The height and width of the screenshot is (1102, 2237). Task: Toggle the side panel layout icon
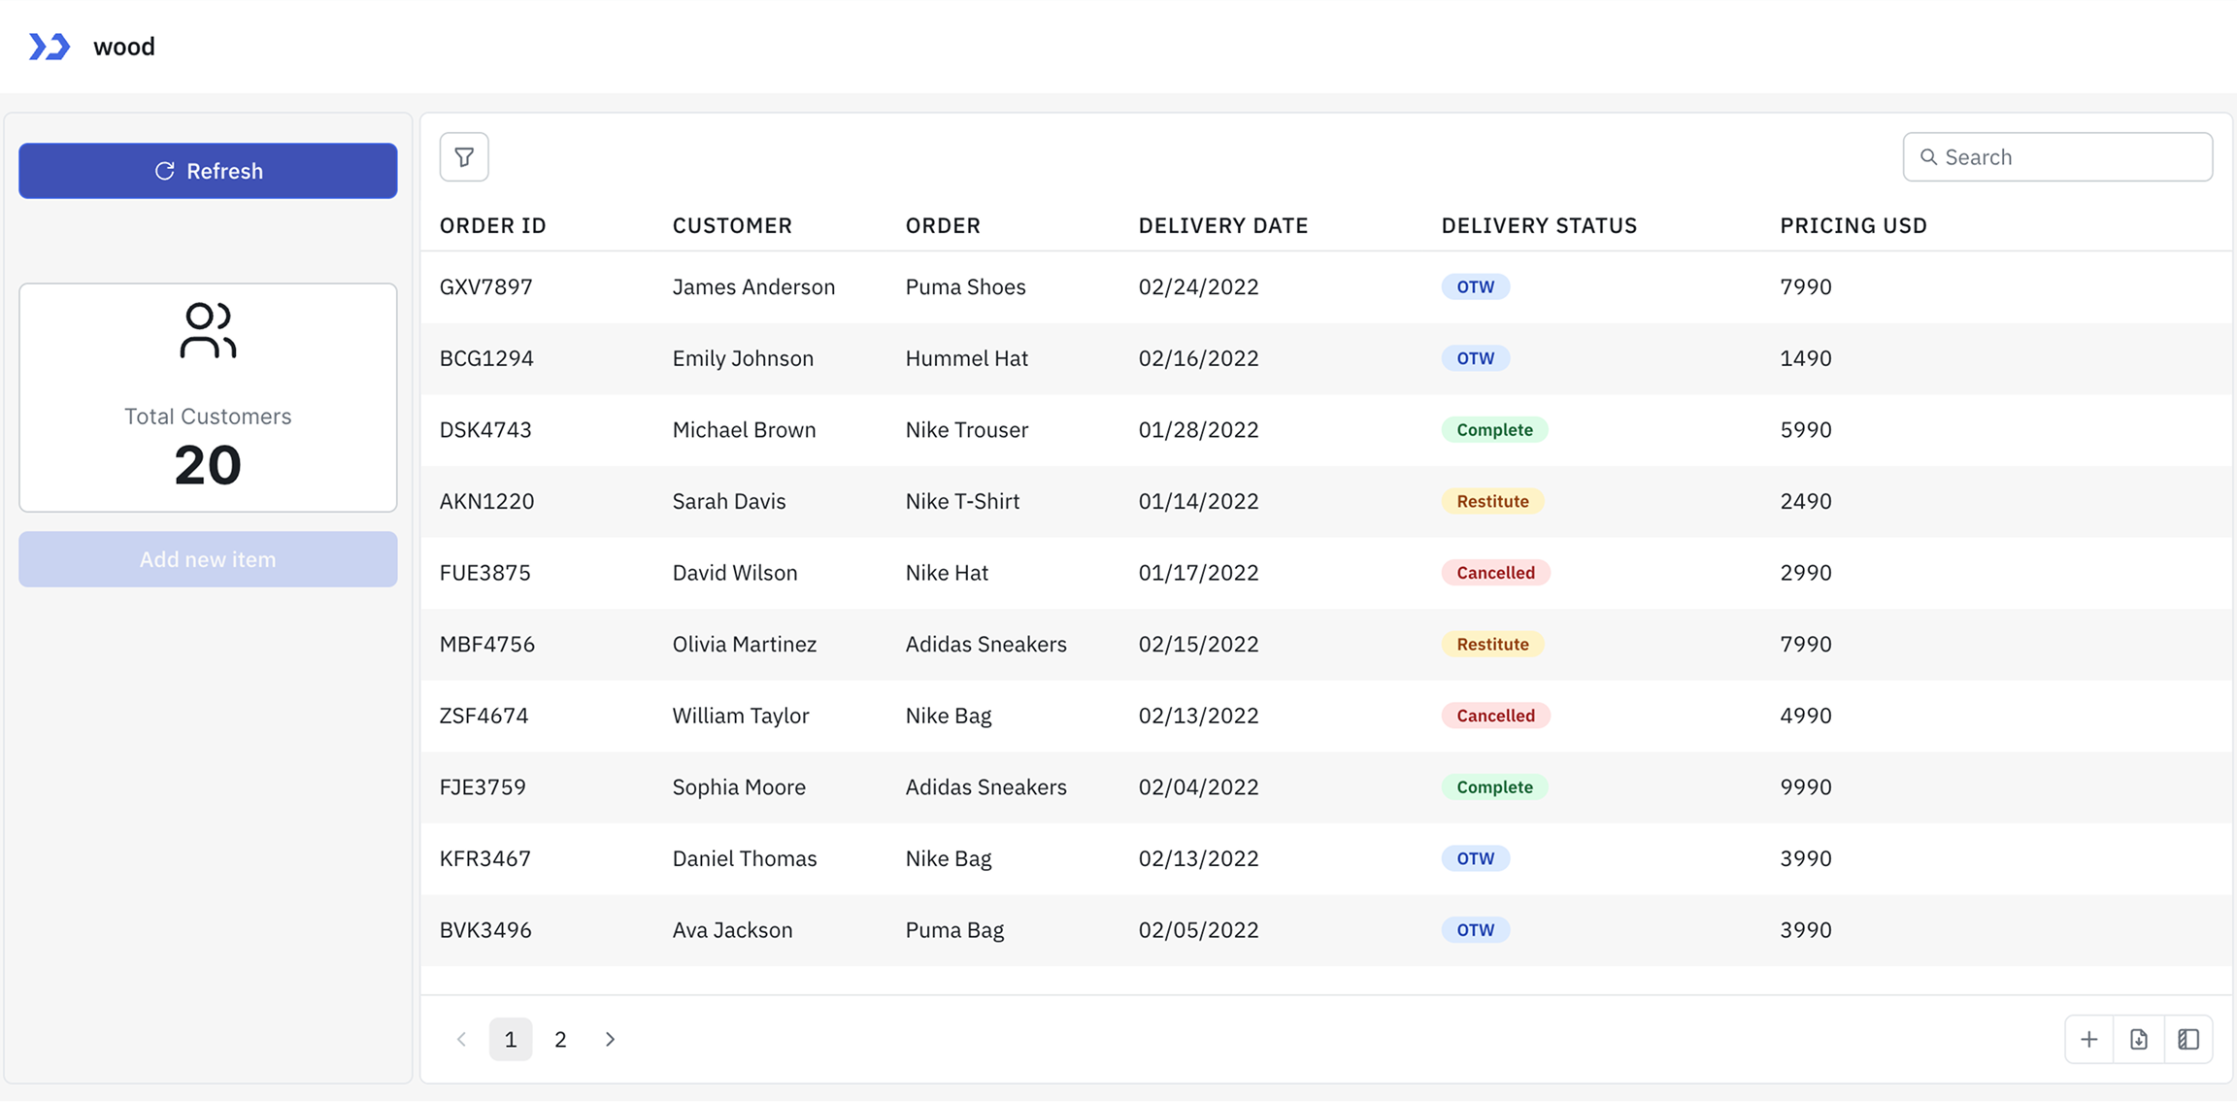(x=2187, y=1038)
